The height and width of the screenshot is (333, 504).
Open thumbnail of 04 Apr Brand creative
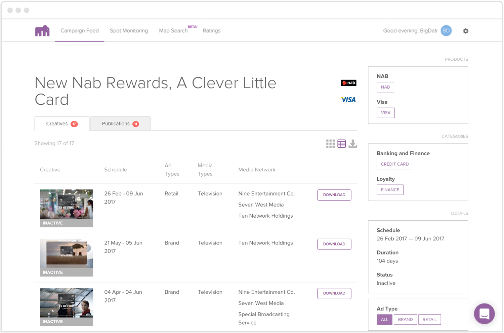coord(67,307)
